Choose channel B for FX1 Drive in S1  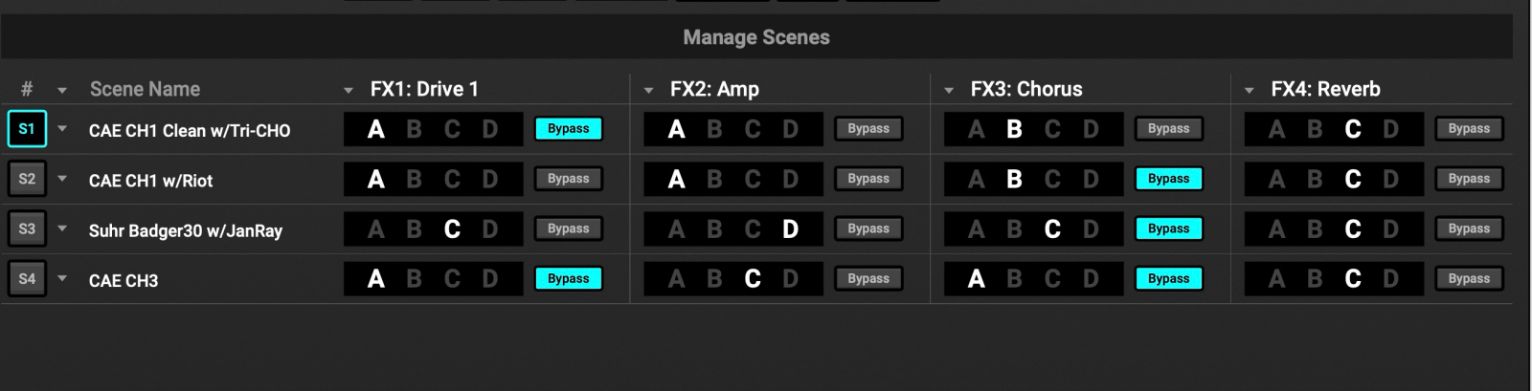(414, 129)
